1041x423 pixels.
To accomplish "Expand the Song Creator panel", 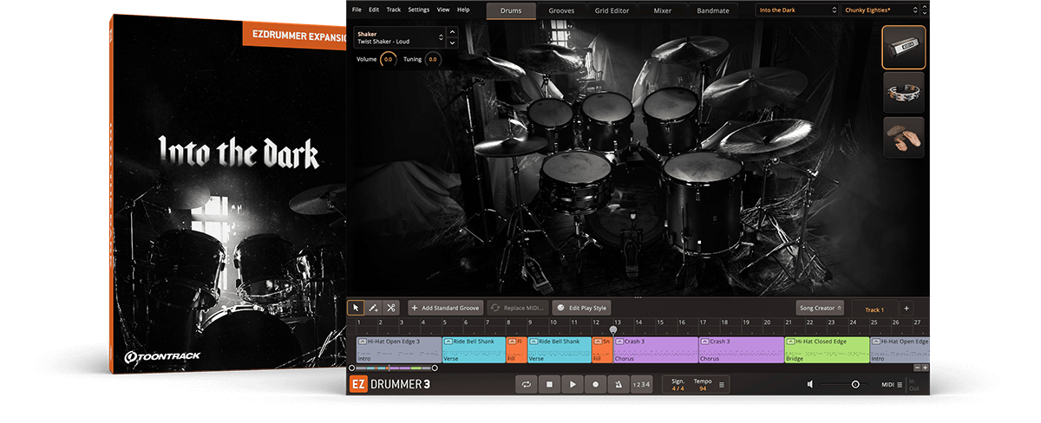I will (x=820, y=308).
